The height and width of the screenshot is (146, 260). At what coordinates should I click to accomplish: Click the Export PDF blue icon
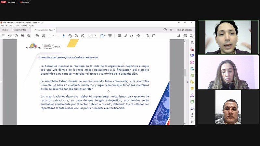click(192, 55)
